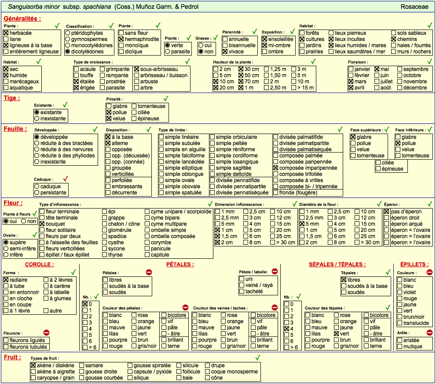
Task: Click the green checkmark next to Pérennité
Action: pos(255,31)
